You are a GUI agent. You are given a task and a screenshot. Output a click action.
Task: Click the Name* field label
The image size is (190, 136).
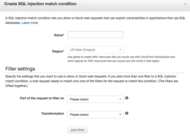click(59, 35)
